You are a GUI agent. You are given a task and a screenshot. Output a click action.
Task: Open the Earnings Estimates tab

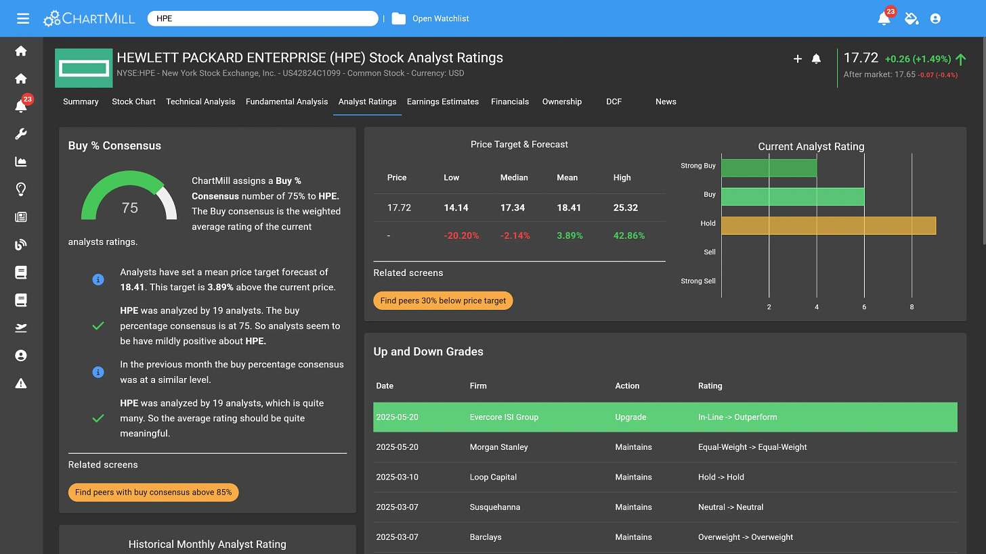(x=443, y=101)
